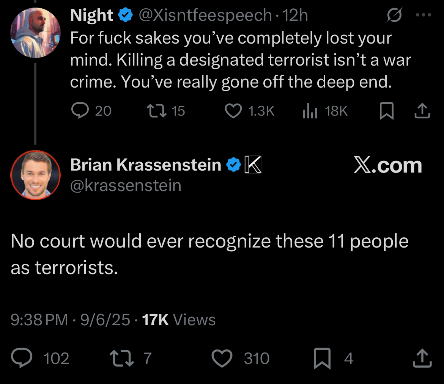Open Night's profile picture
444x384 pixels.
click(x=35, y=33)
